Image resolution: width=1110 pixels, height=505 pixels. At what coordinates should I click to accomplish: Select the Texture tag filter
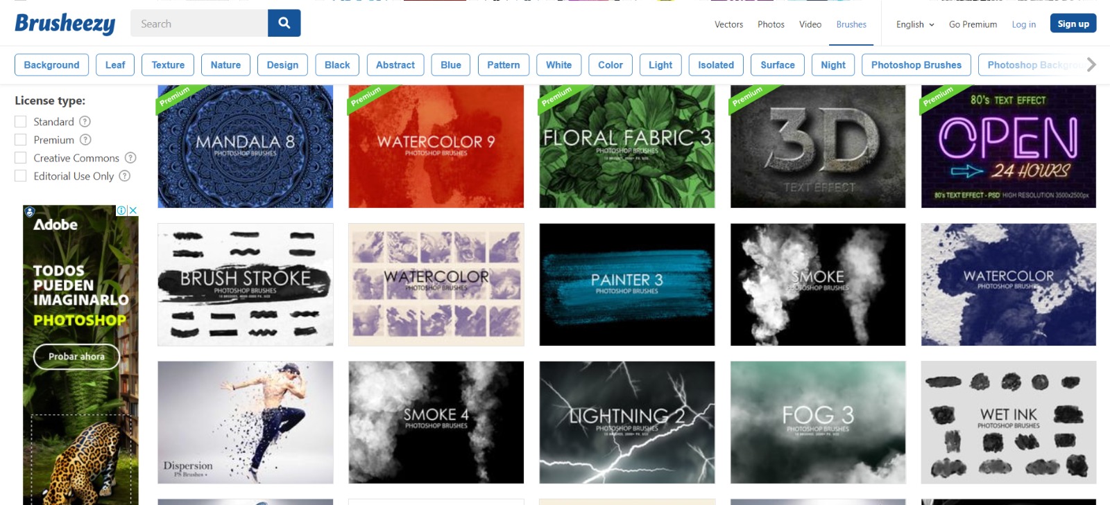point(168,64)
